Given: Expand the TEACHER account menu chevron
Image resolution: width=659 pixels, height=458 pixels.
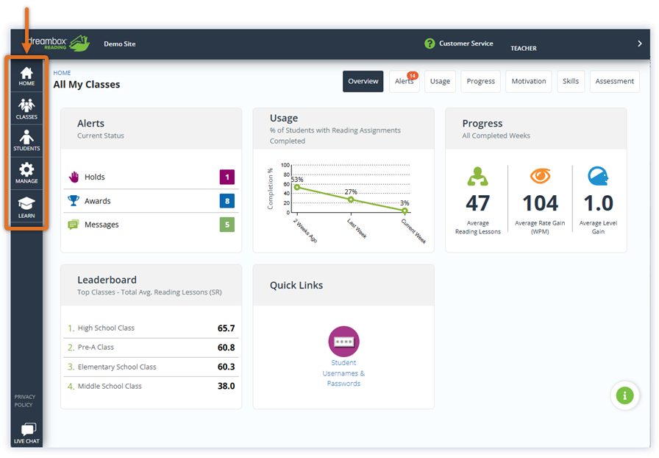Looking at the screenshot, I should (639, 43).
